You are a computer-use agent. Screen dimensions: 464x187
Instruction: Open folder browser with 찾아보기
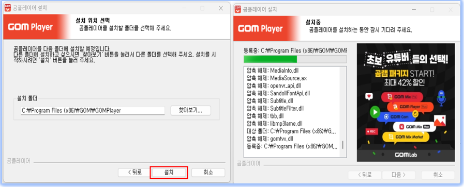tap(190, 110)
